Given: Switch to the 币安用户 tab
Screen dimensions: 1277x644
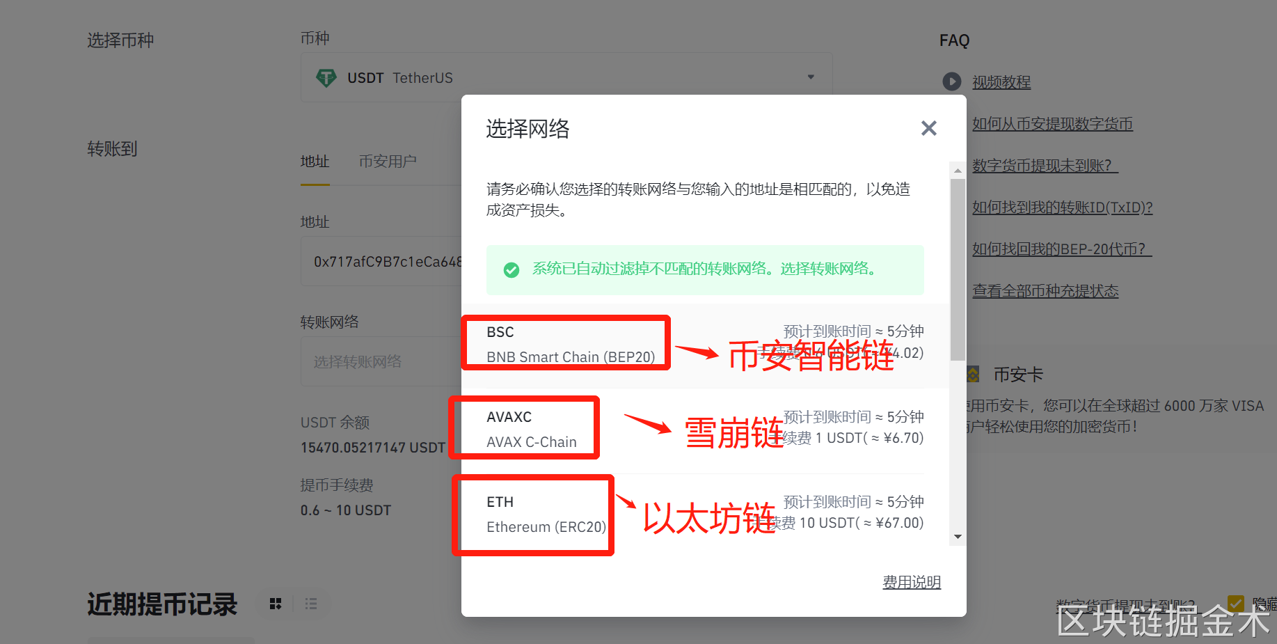Looking at the screenshot, I should [x=388, y=162].
